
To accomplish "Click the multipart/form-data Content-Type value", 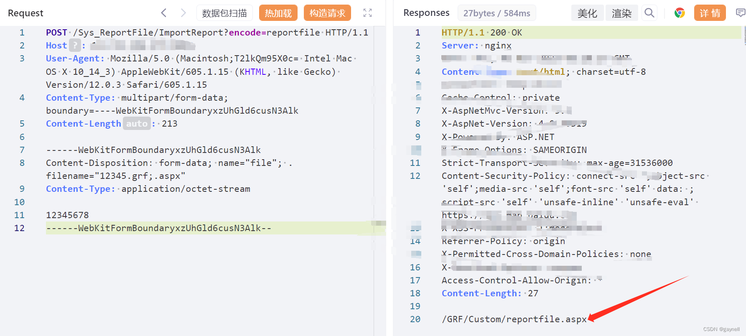I will (174, 98).
